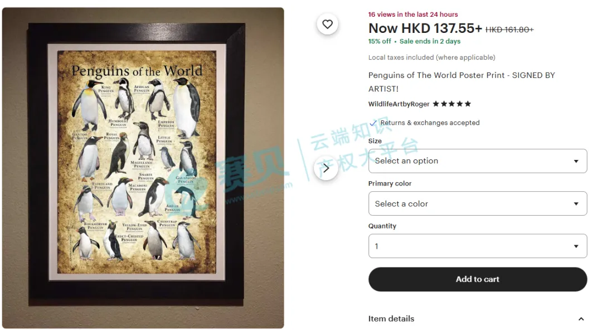Screen dimensions: 602x330
Task: Click the '16 views in the last 24 hours' notice
Action: (412, 14)
